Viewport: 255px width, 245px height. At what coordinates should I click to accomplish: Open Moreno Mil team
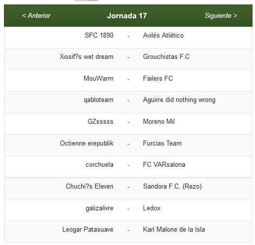159,122
